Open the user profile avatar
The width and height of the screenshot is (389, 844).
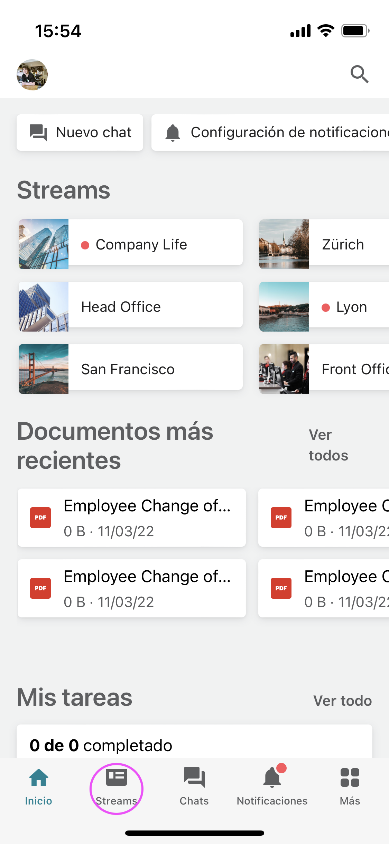coord(32,75)
